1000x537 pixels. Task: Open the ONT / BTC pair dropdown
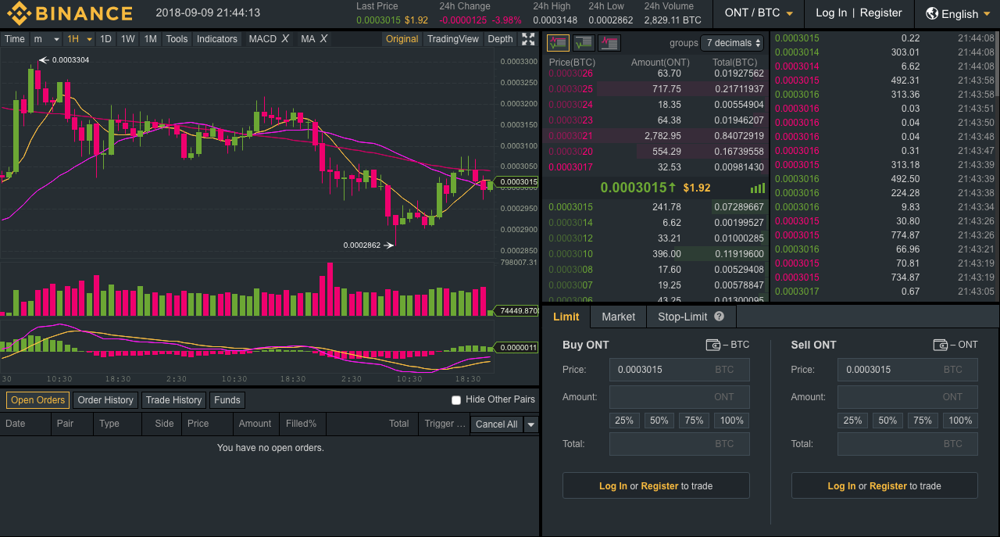pos(759,13)
